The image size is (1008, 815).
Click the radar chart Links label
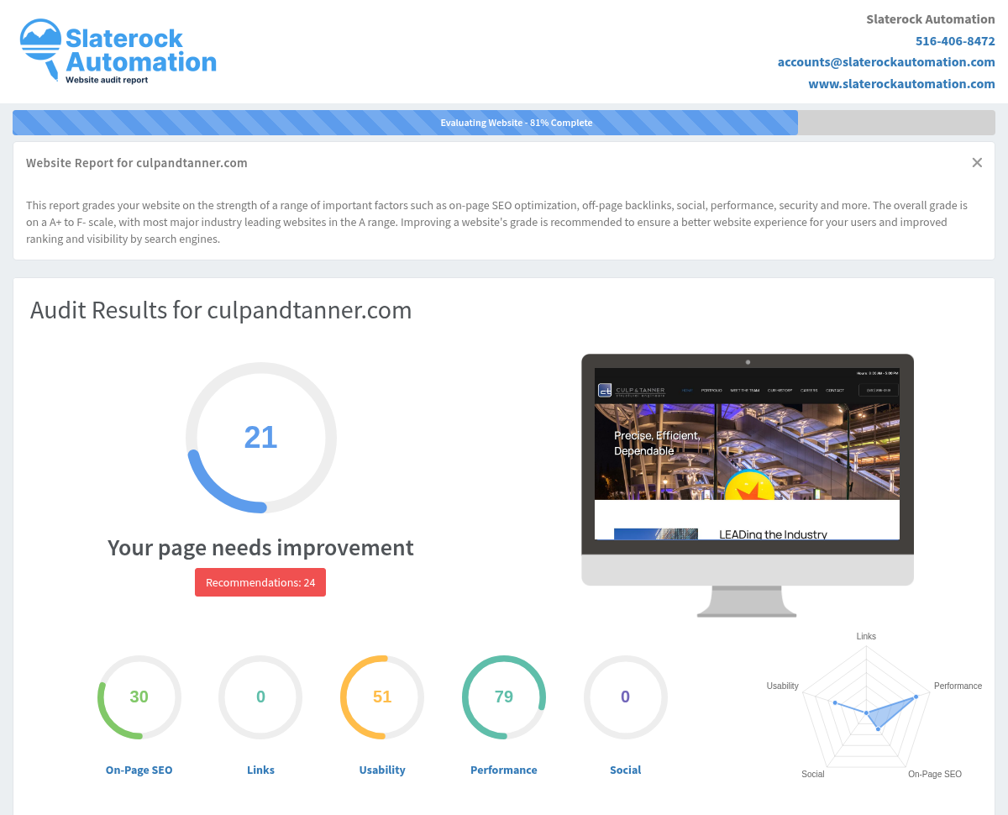tap(866, 636)
